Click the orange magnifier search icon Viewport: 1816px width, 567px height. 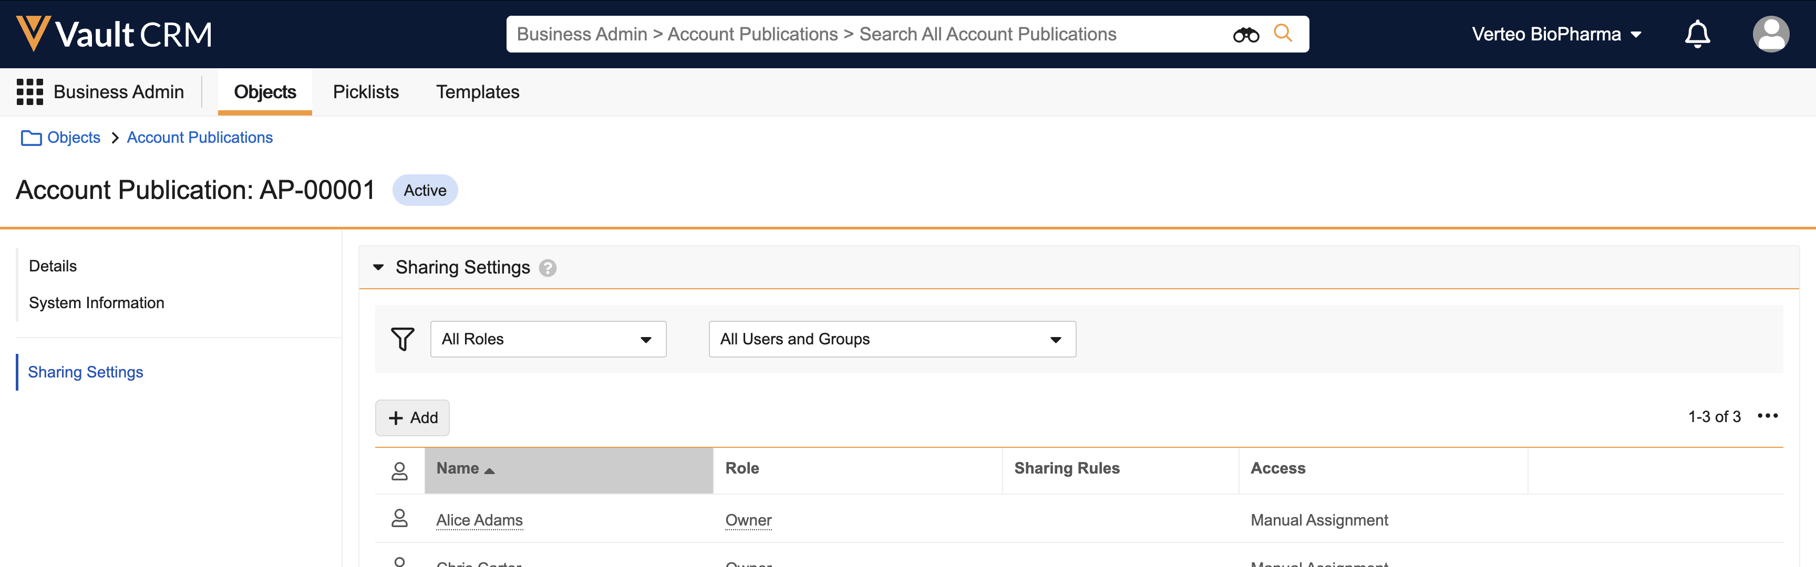[x=1283, y=33]
